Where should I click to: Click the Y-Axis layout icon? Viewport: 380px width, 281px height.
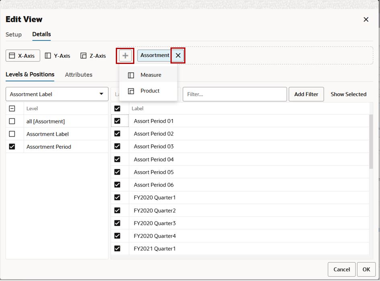pyautogui.click(x=48, y=56)
